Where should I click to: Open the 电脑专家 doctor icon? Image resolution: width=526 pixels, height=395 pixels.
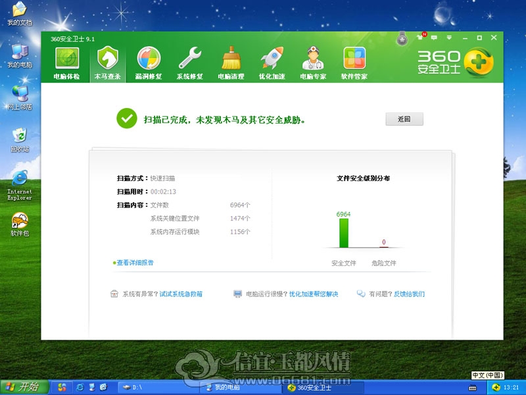point(314,63)
